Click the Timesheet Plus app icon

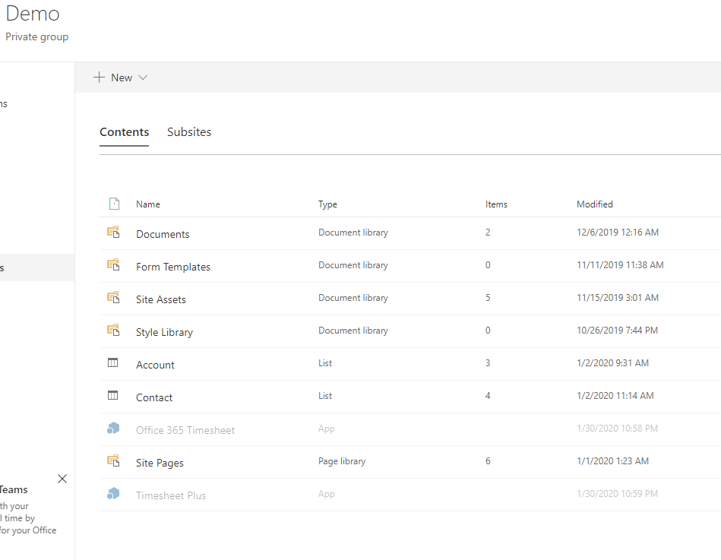113,494
